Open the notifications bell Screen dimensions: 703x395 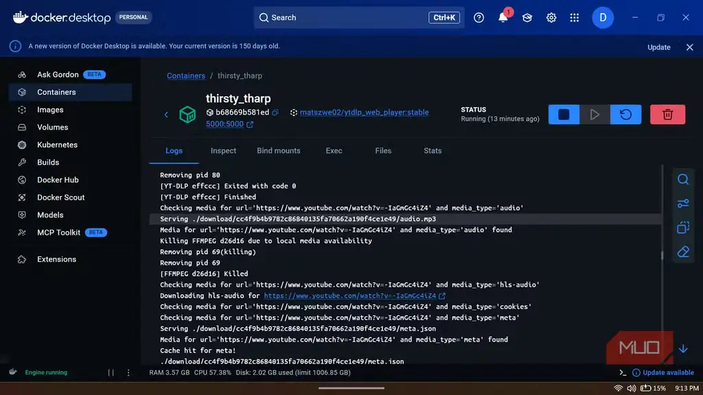click(503, 17)
